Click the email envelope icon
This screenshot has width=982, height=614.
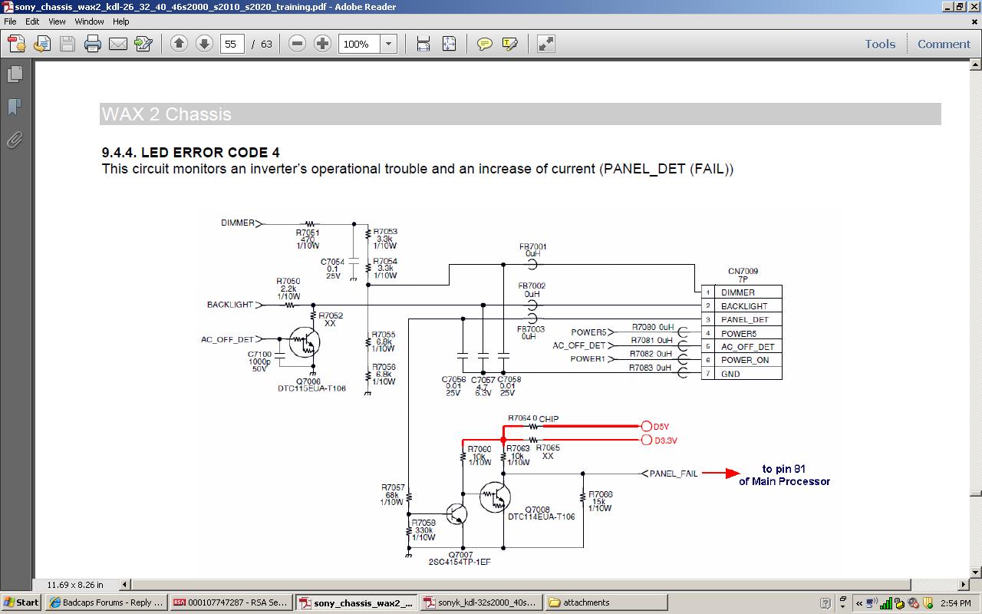[x=118, y=44]
